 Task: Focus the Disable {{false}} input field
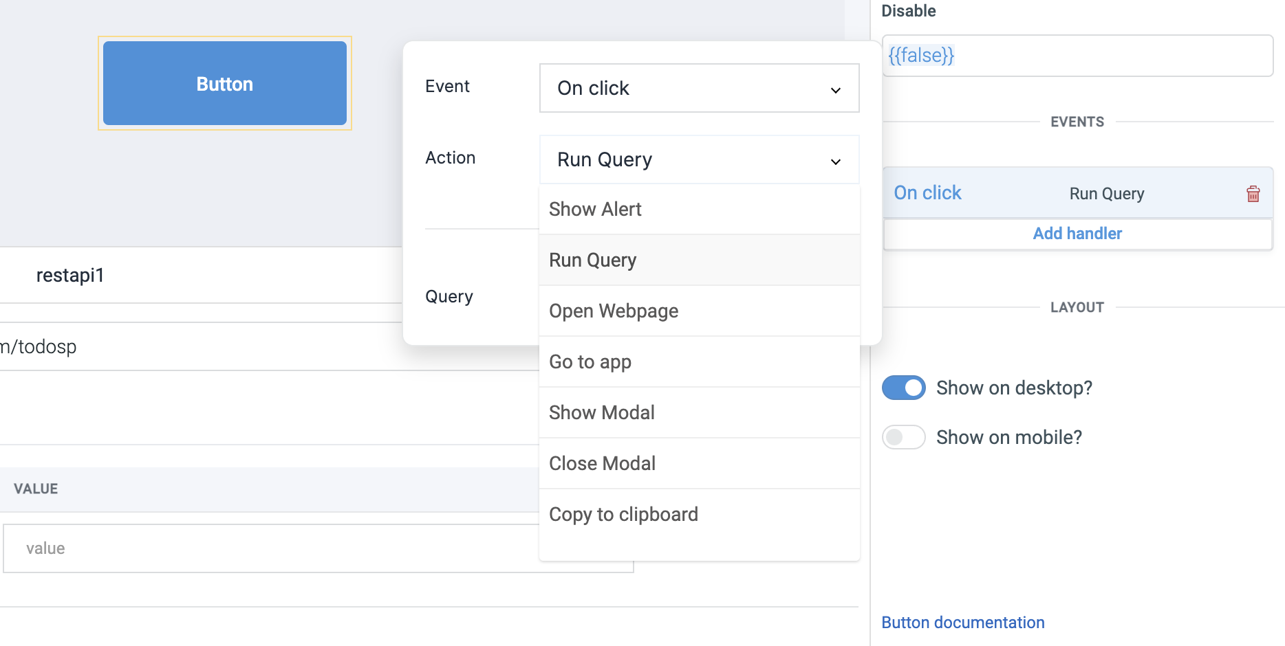point(1077,56)
